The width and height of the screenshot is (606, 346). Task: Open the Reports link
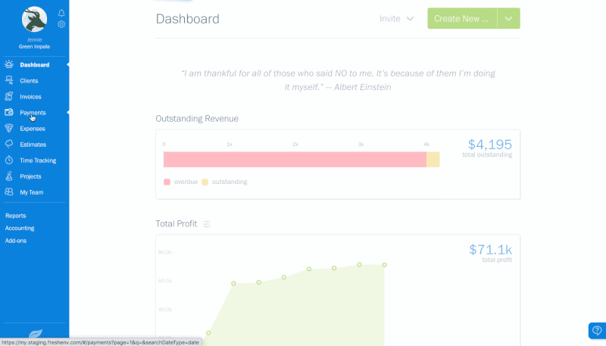(15, 216)
